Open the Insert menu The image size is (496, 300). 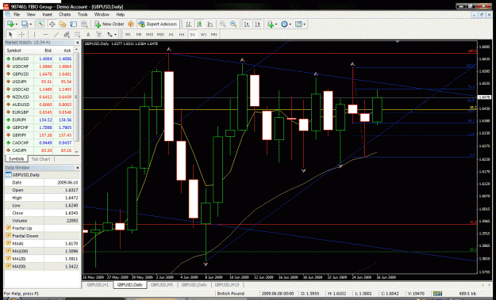pos(47,14)
